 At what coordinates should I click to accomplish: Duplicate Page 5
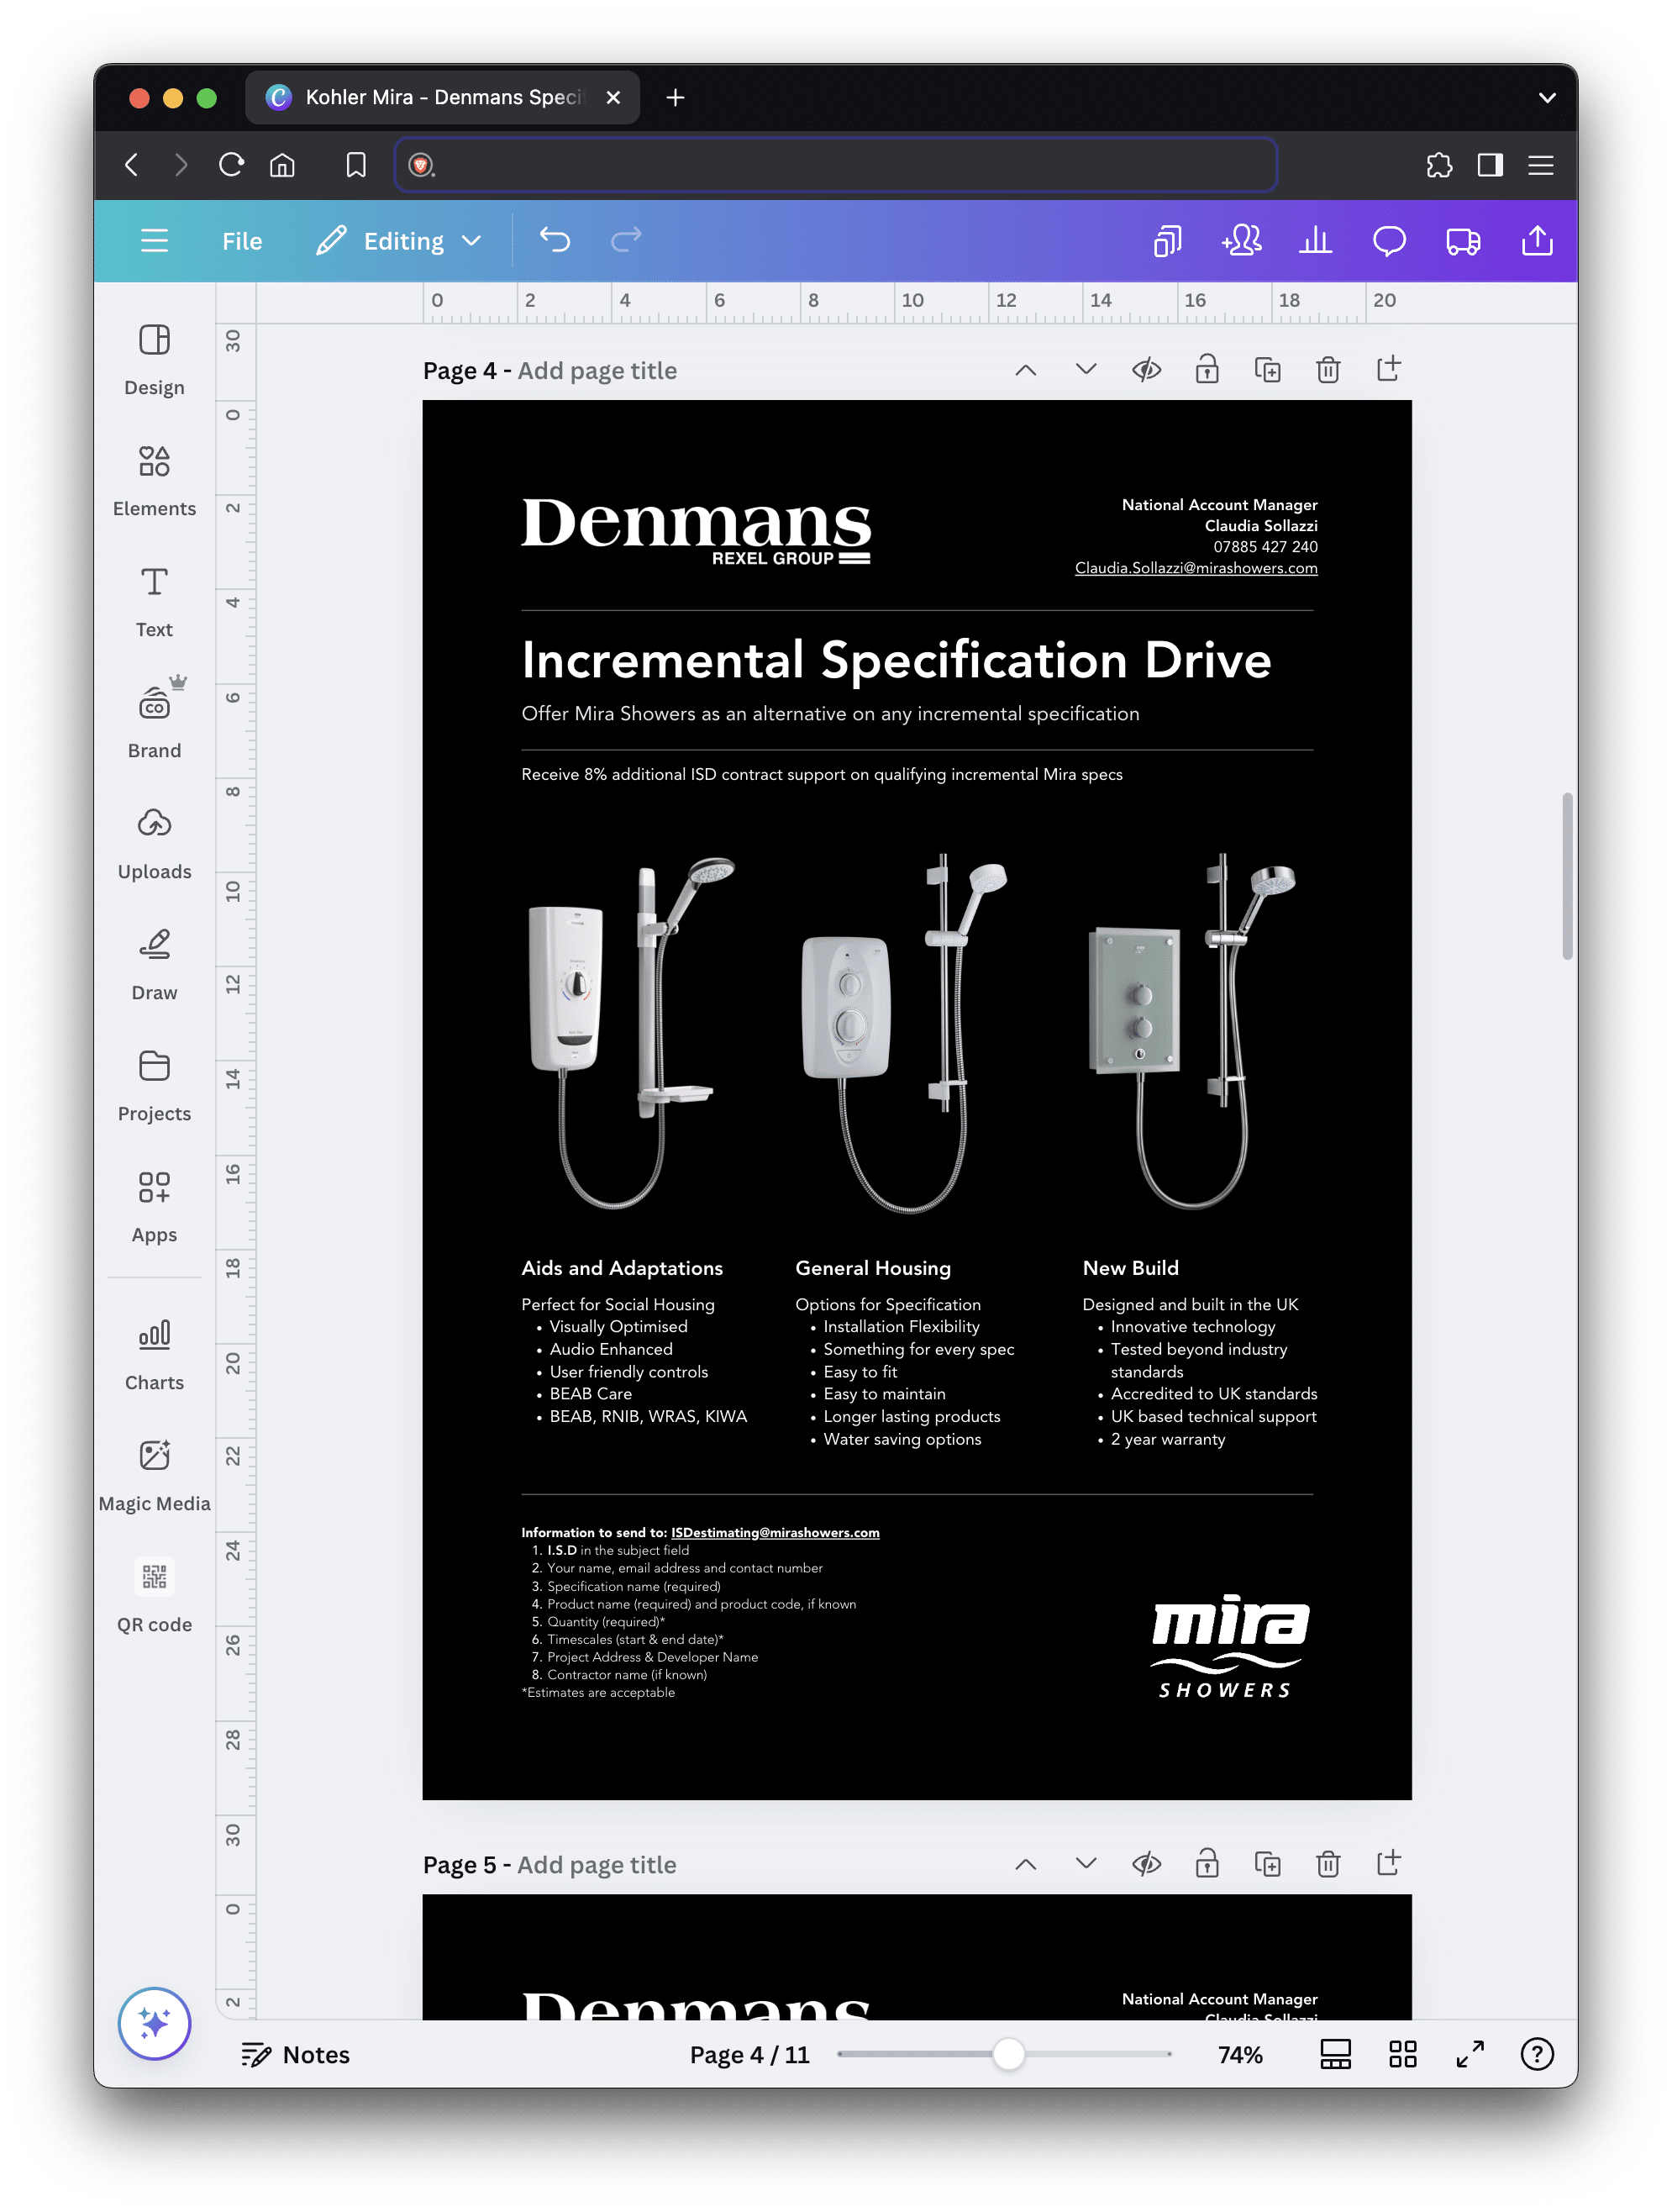click(x=1267, y=1864)
